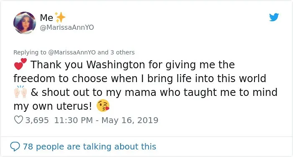This screenshot has height=157, width=293.
Task: Visit the @MarissaAnnYO handle under the name
Action: point(67,28)
